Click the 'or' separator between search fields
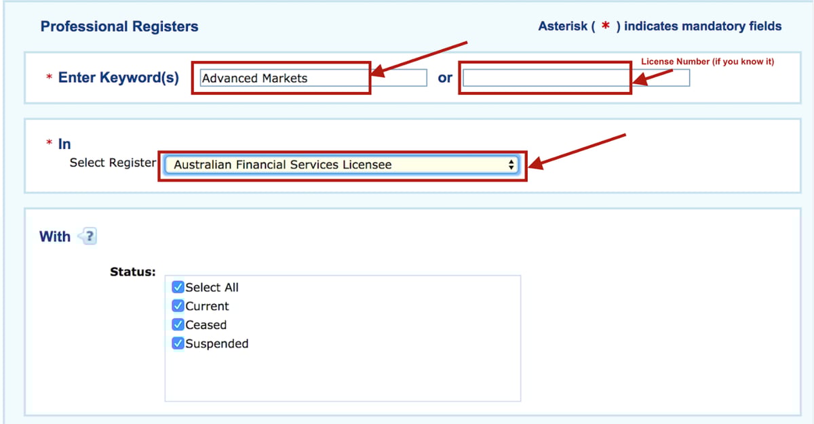 pyautogui.click(x=444, y=78)
